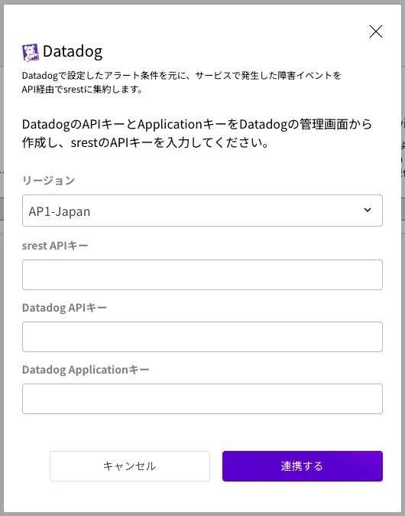Viewport: 405px width, 516px height.
Task: Click the Datadog logo icon
Action: (x=31, y=52)
